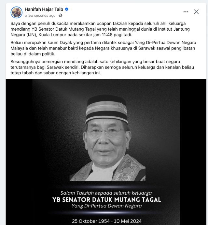Viewport: 208px width, 225px height.
Task: Open the black-and-white memorial image
Action: click(106, 152)
